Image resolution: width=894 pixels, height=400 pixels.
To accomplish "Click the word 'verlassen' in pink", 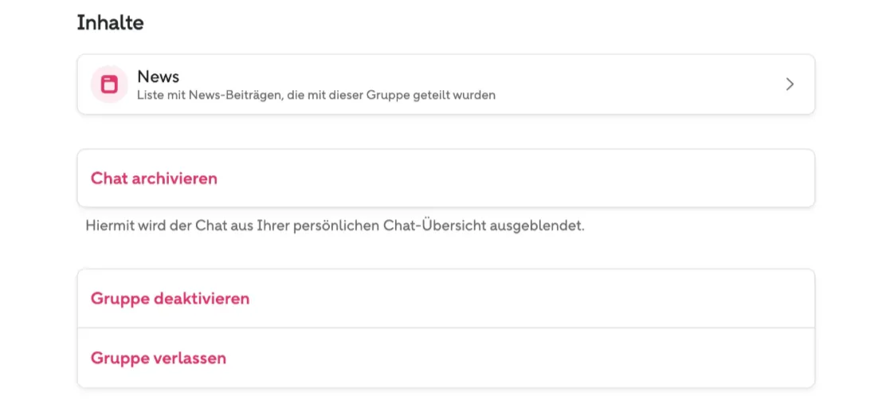I will (190, 358).
